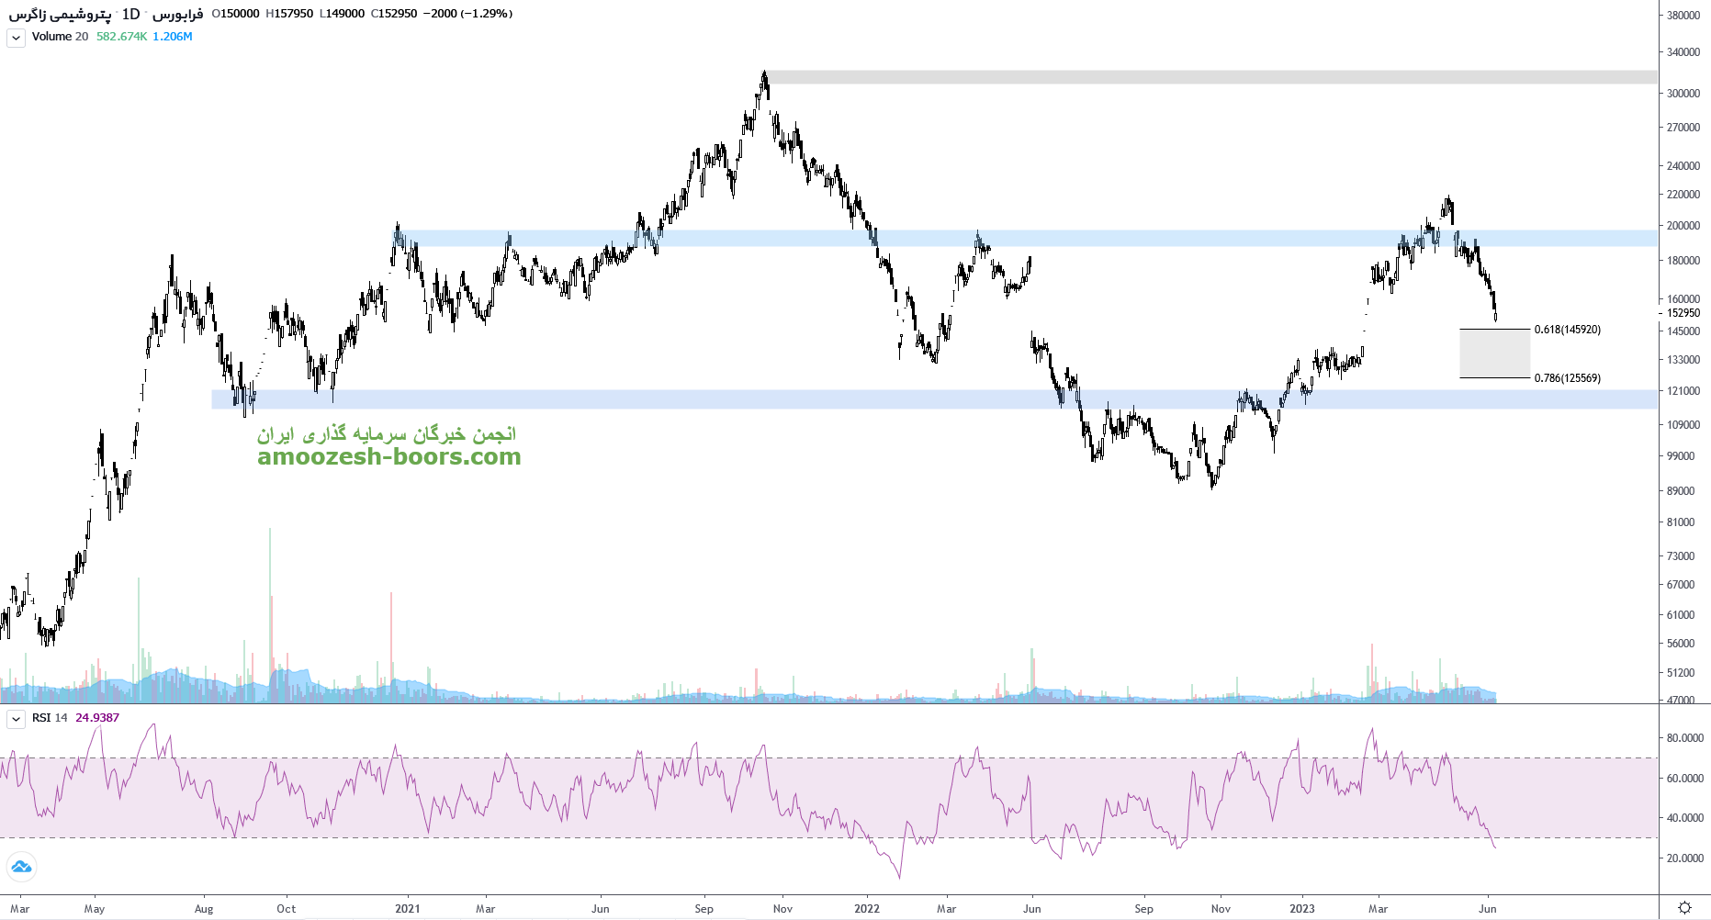Select the RSI 14 indicator title

pos(50,718)
